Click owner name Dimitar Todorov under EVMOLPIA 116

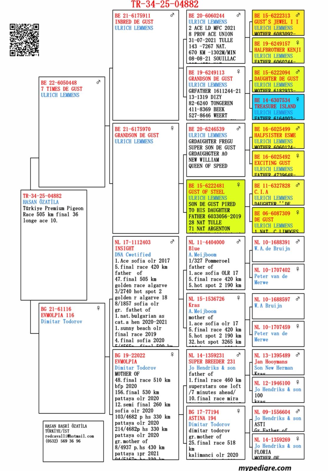tap(62, 321)
